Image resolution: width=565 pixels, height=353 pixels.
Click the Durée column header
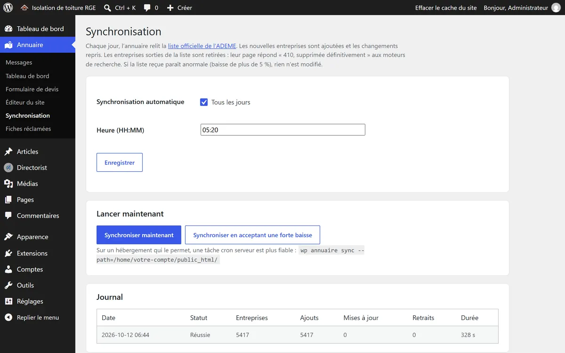click(x=469, y=318)
